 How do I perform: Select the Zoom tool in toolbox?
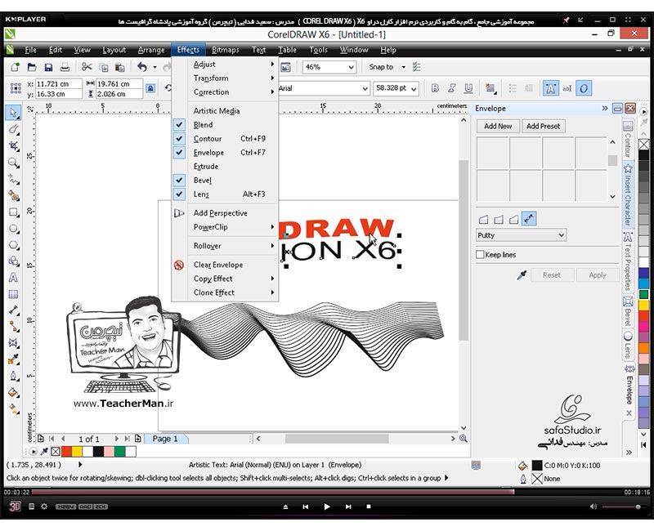pos(14,163)
